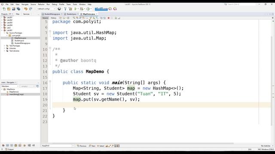The image size is (275, 154).
Task: Click the fold marker on line 16
Action: [x=50, y=81]
